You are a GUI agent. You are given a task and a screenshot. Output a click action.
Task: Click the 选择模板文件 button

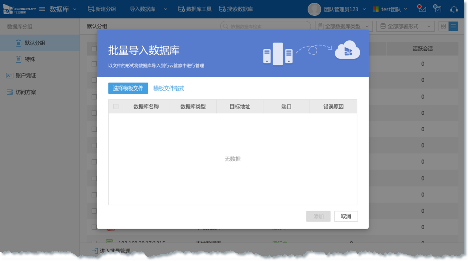coord(128,89)
